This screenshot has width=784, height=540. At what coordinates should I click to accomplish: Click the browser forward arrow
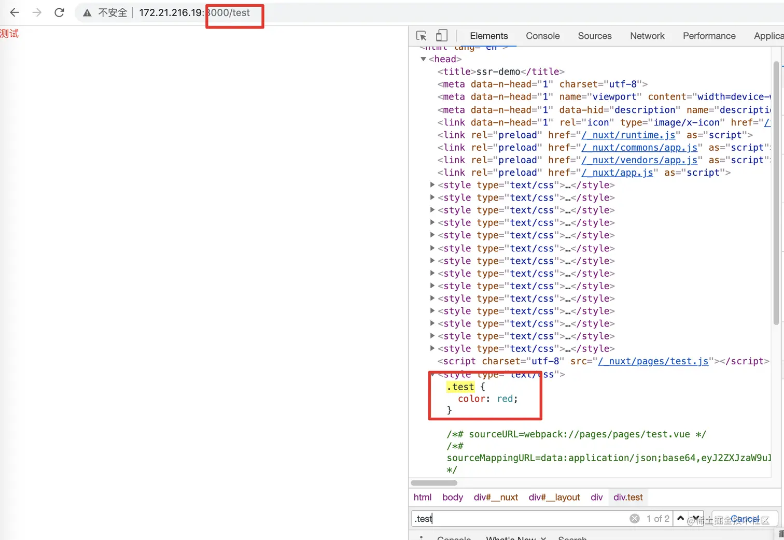click(37, 12)
